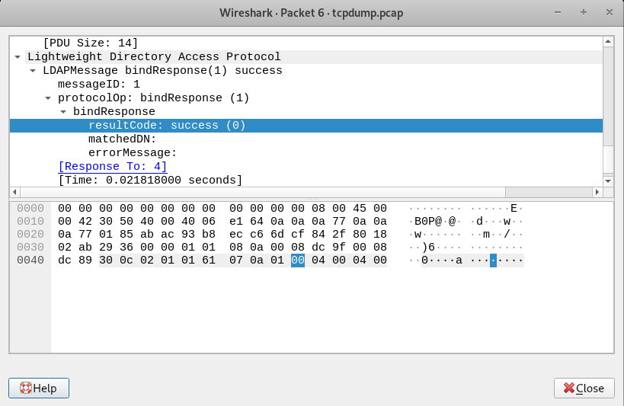Open the Response To: 4 link
This screenshot has height=406, width=624.
coord(113,166)
